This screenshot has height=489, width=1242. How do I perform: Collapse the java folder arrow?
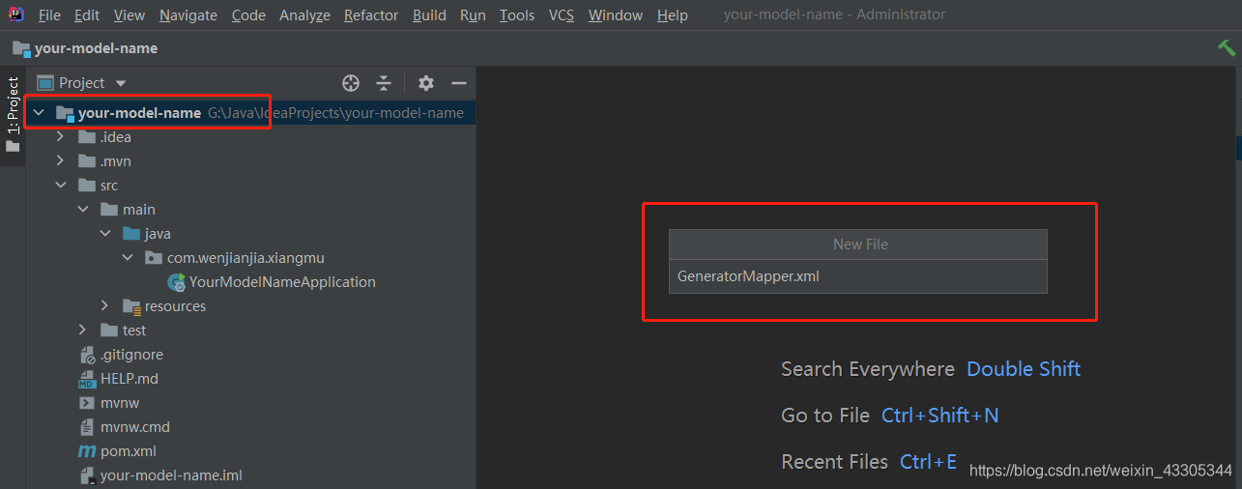click(105, 234)
